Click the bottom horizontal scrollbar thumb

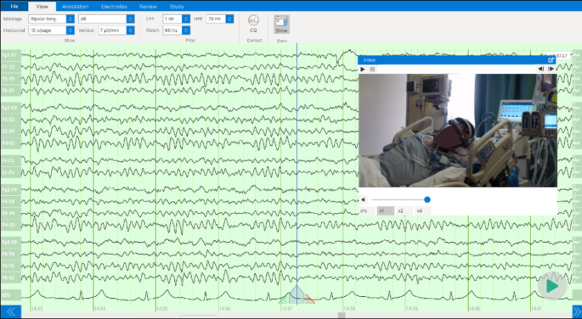[341, 316]
